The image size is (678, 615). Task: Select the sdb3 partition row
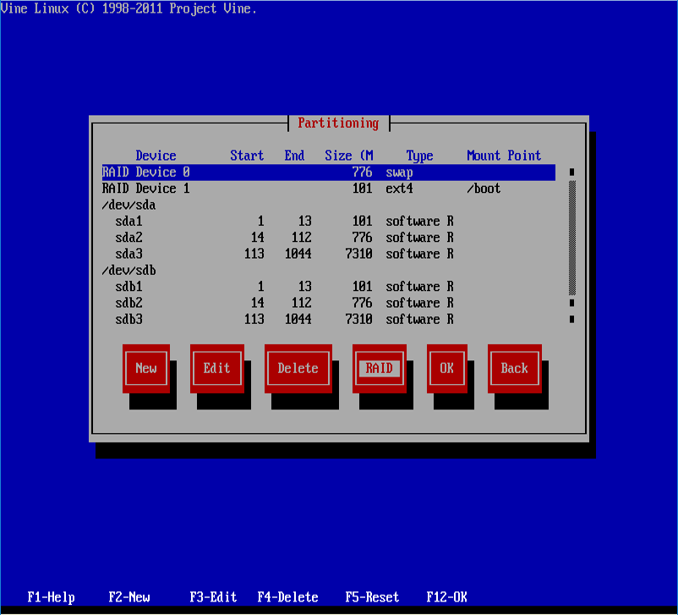[329, 320]
